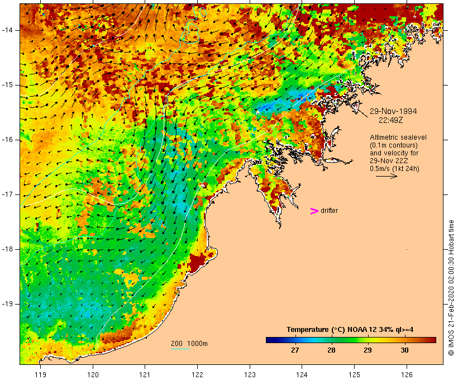Click the temperature color bar
Viewport: 458px width, 380px height.
[x=351, y=340]
